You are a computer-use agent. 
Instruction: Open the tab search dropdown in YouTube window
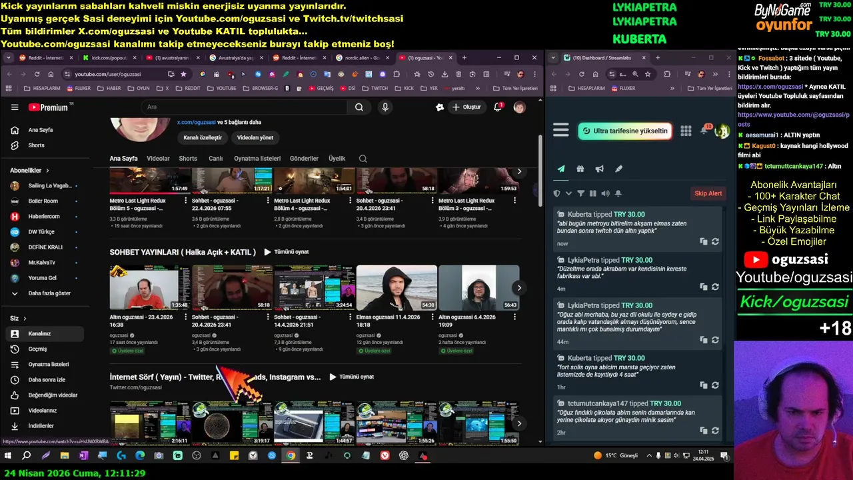(9, 58)
